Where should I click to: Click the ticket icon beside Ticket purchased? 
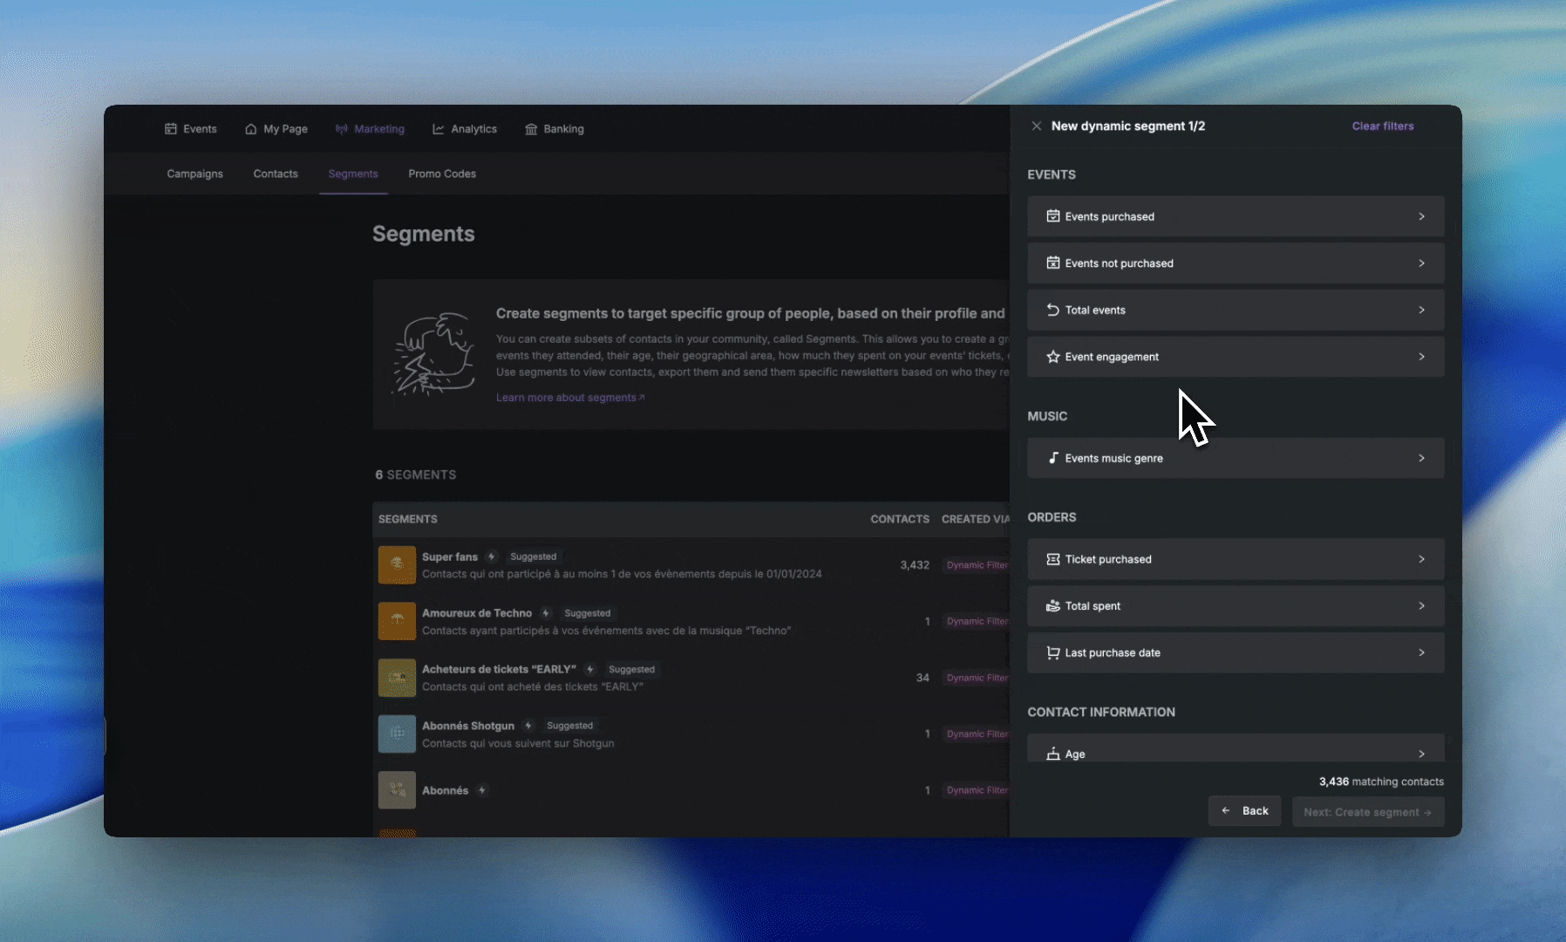[x=1053, y=559]
